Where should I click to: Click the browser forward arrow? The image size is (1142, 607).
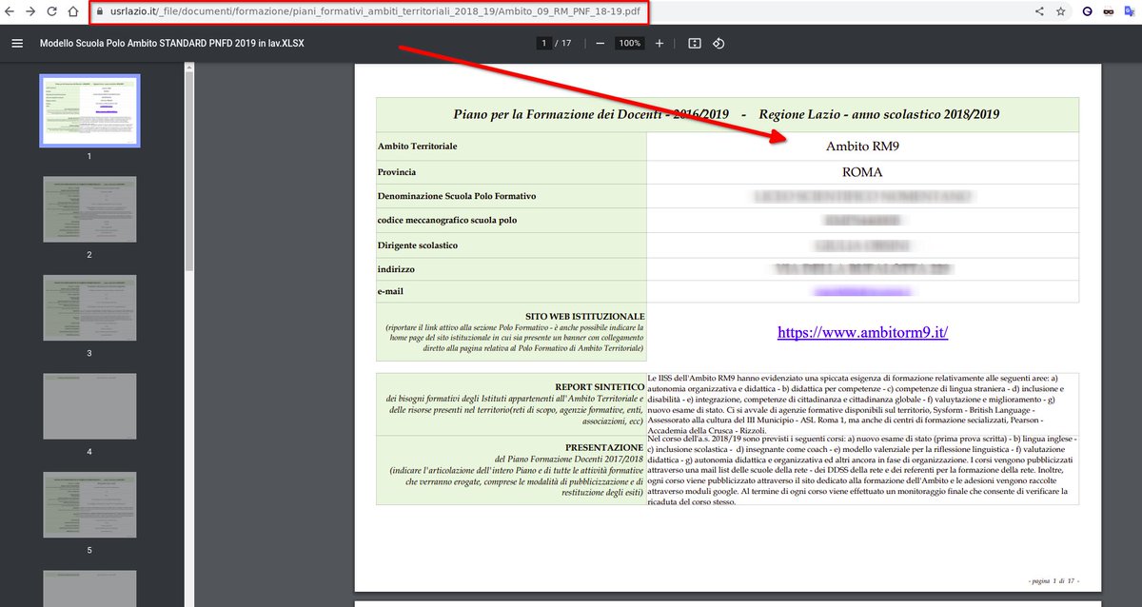(30, 11)
